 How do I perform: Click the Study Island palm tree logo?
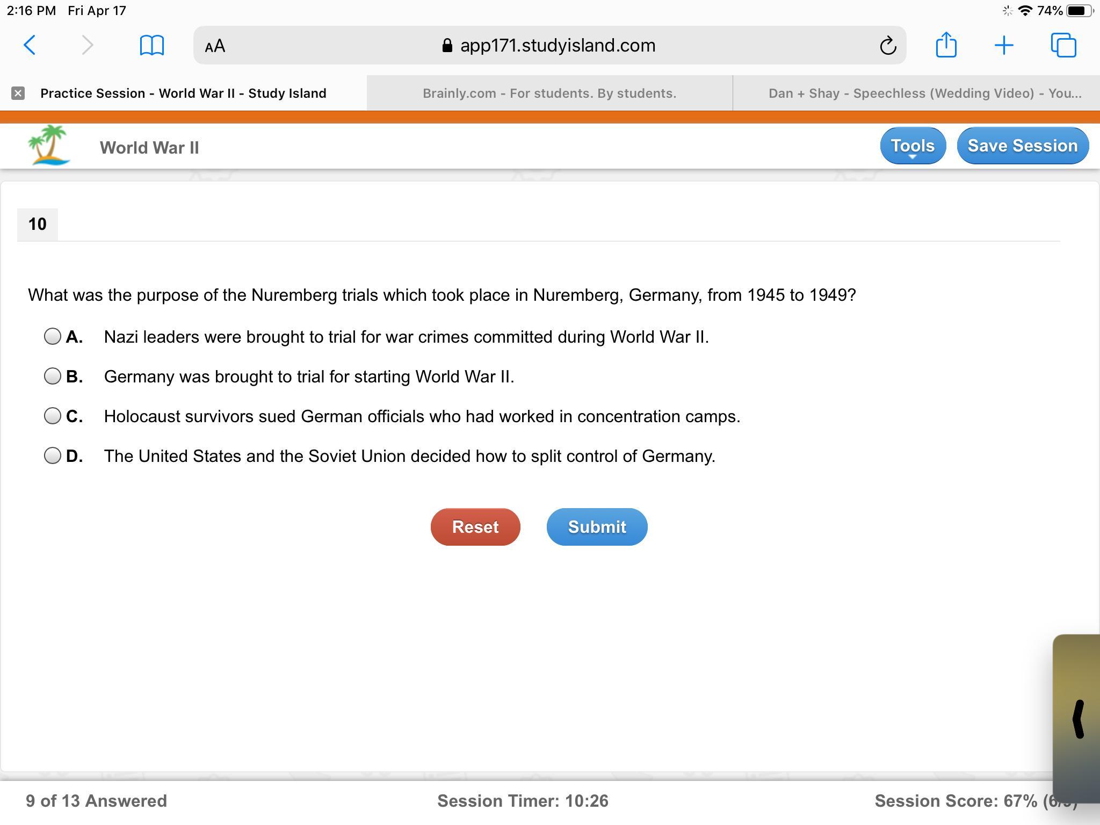(49, 146)
